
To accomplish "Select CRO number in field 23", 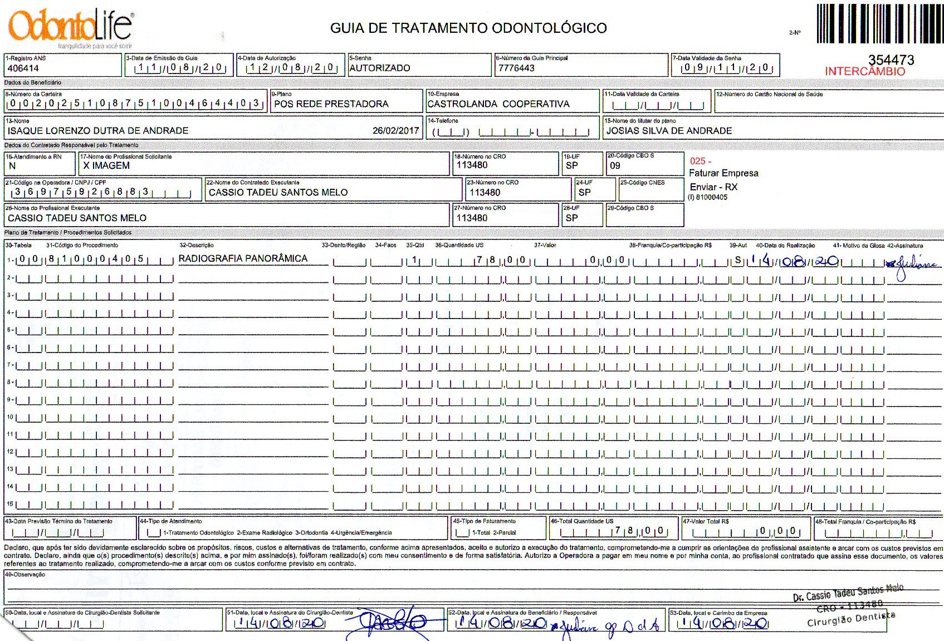I will tap(485, 193).
